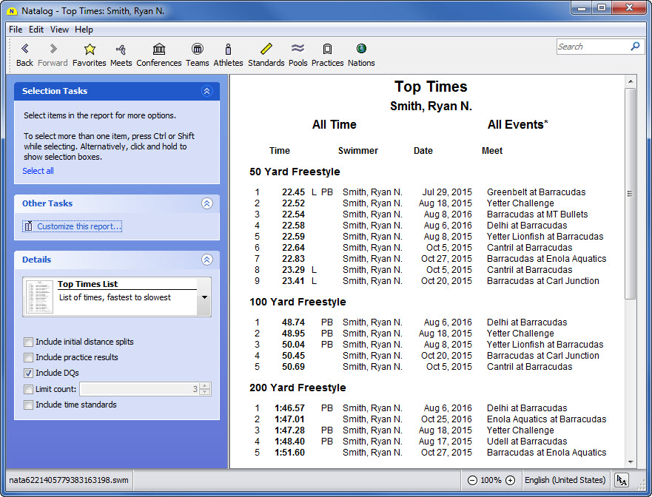This screenshot has width=652, height=497.
Task: Open the Meets toolbar icon
Action: point(121,50)
